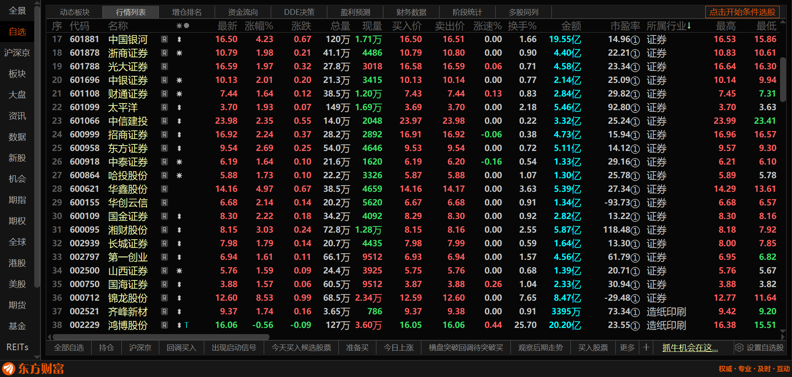Click P/E info circle icon for 湘财股份
The width and height of the screenshot is (792, 377).
pyautogui.click(x=636, y=231)
